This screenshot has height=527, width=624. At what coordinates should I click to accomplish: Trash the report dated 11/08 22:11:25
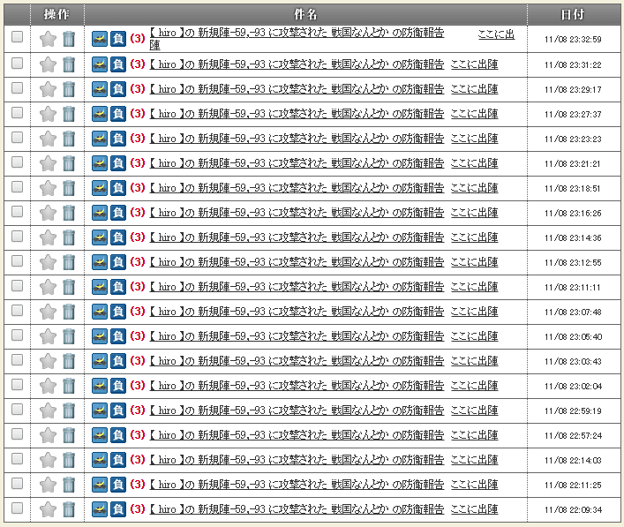click(x=69, y=484)
